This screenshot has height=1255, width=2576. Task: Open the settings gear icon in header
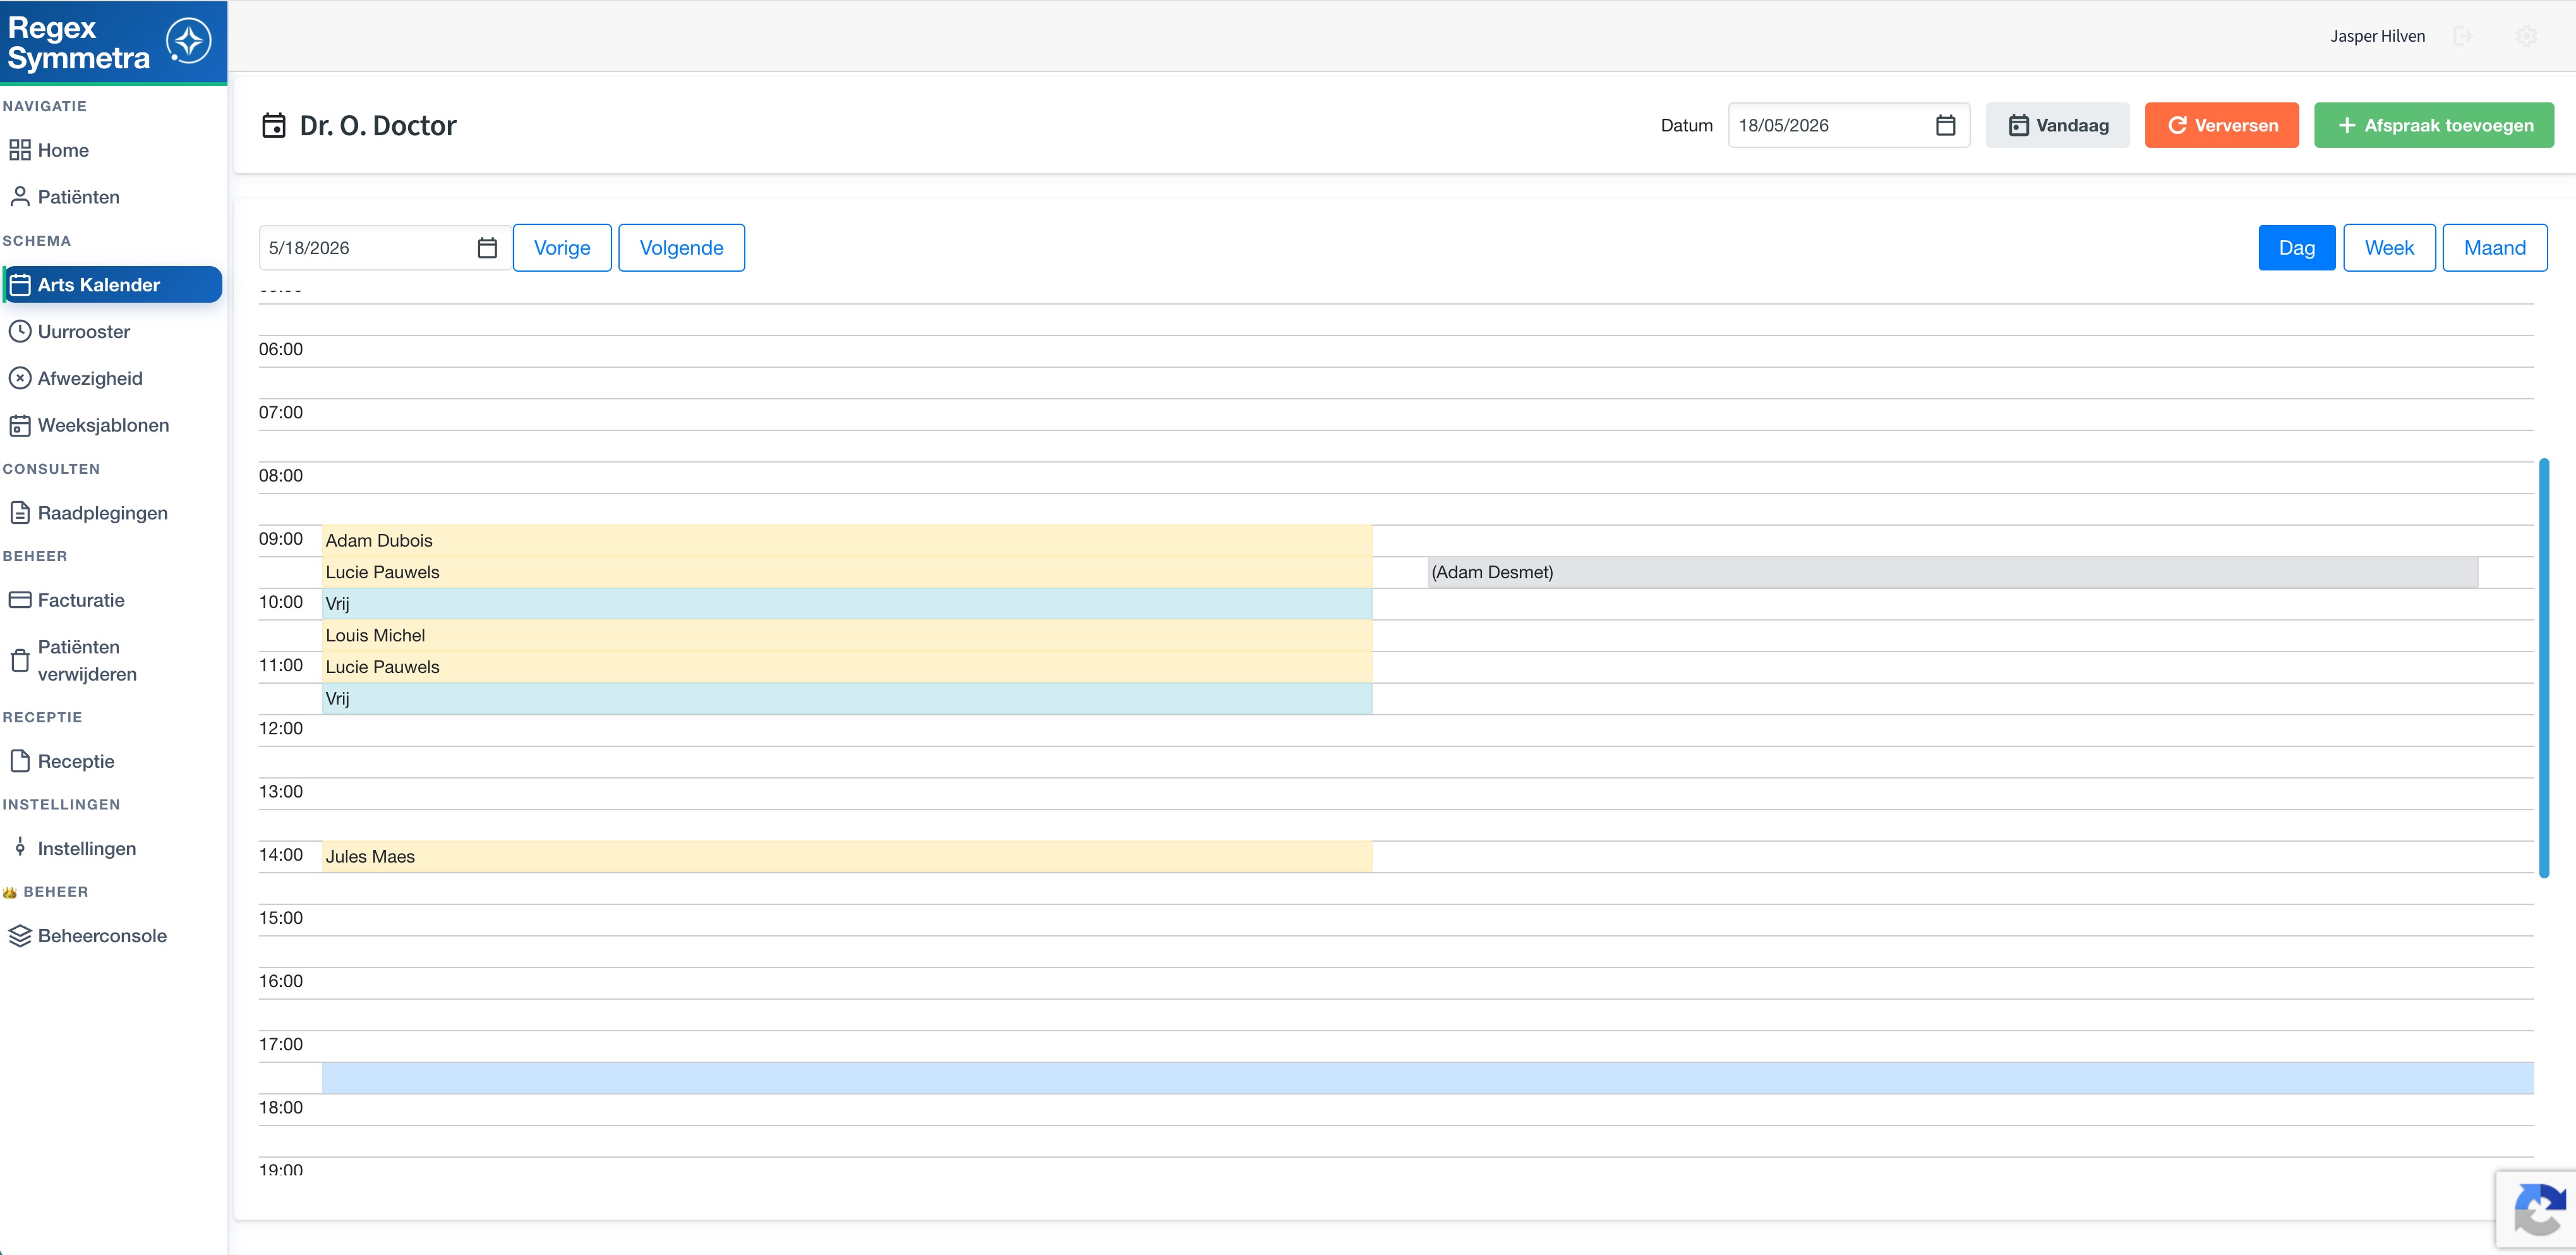tap(2526, 36)
